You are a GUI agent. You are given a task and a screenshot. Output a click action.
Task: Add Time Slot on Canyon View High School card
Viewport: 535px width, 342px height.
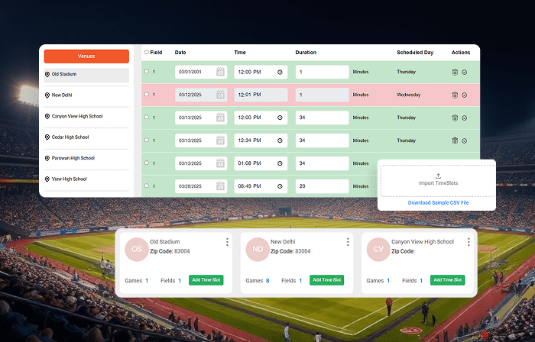448,280
